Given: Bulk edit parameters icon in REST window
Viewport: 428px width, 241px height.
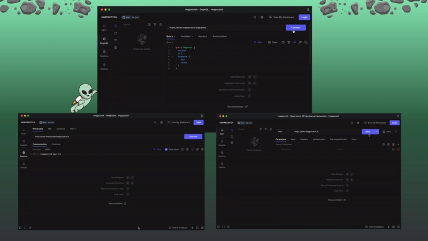Looking at the screenshot, I should click(x=393, y=144).
